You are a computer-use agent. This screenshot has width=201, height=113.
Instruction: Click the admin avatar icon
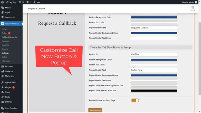196,2
